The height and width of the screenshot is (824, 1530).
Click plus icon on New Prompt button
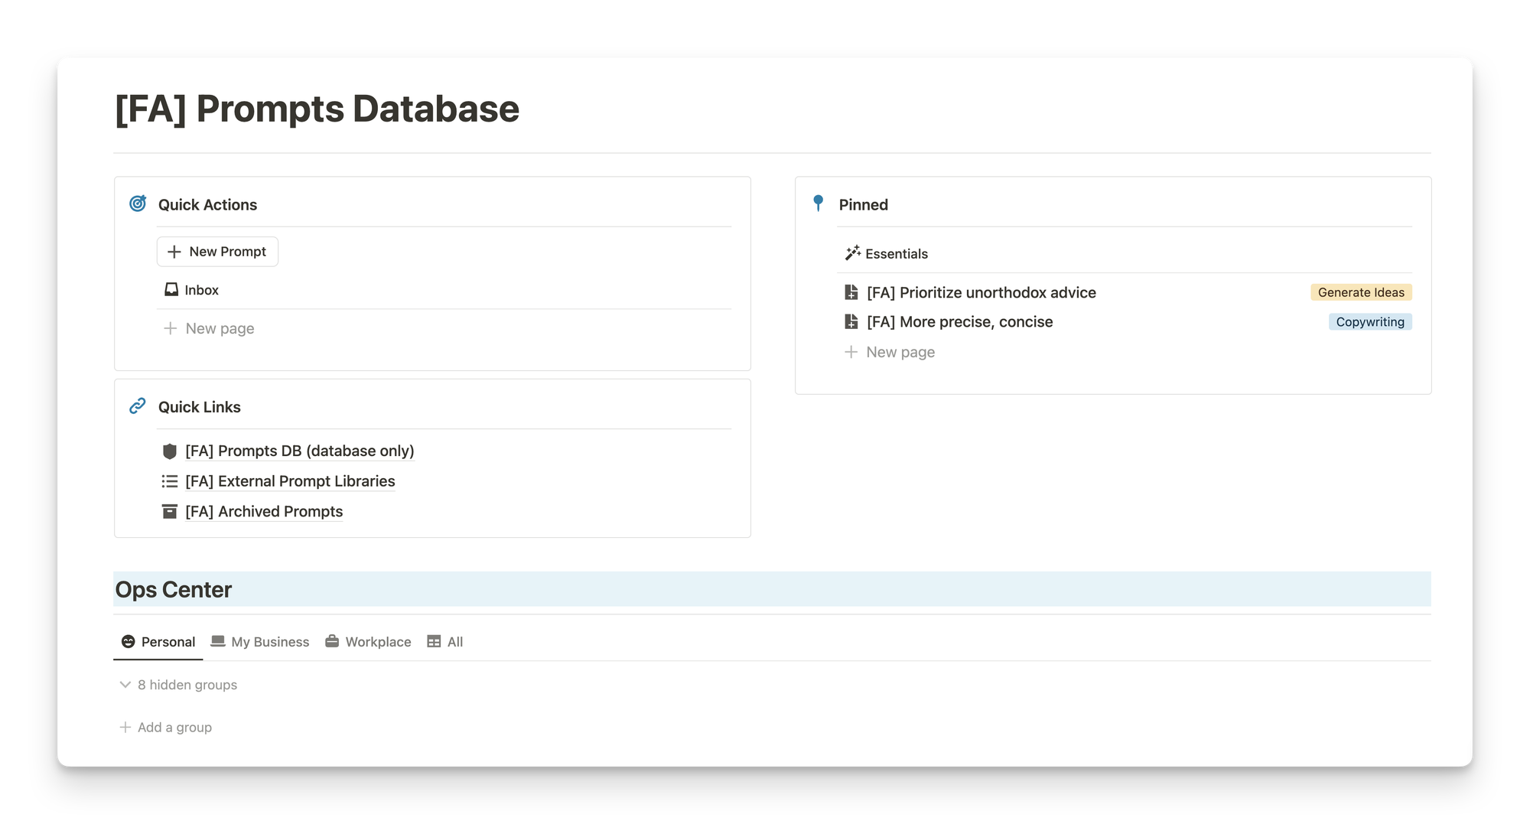pos(174,252)
